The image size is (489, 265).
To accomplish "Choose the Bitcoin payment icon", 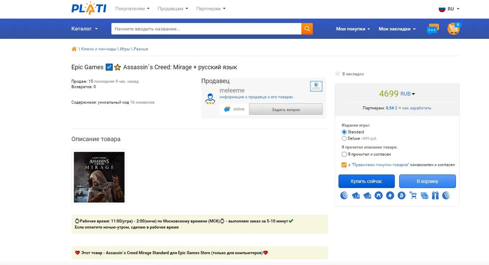I will coord(401,196).
